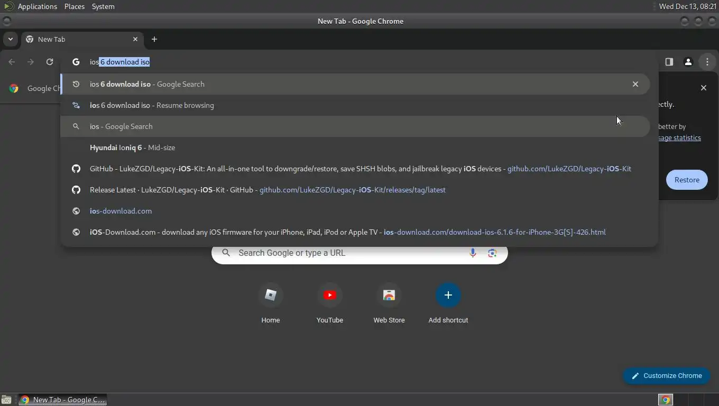Open the ios-download.com suggestion
The image size is (719, 406).
tap(355, 211)
